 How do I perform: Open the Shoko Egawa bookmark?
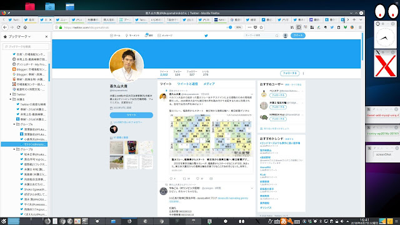(33, 189)
